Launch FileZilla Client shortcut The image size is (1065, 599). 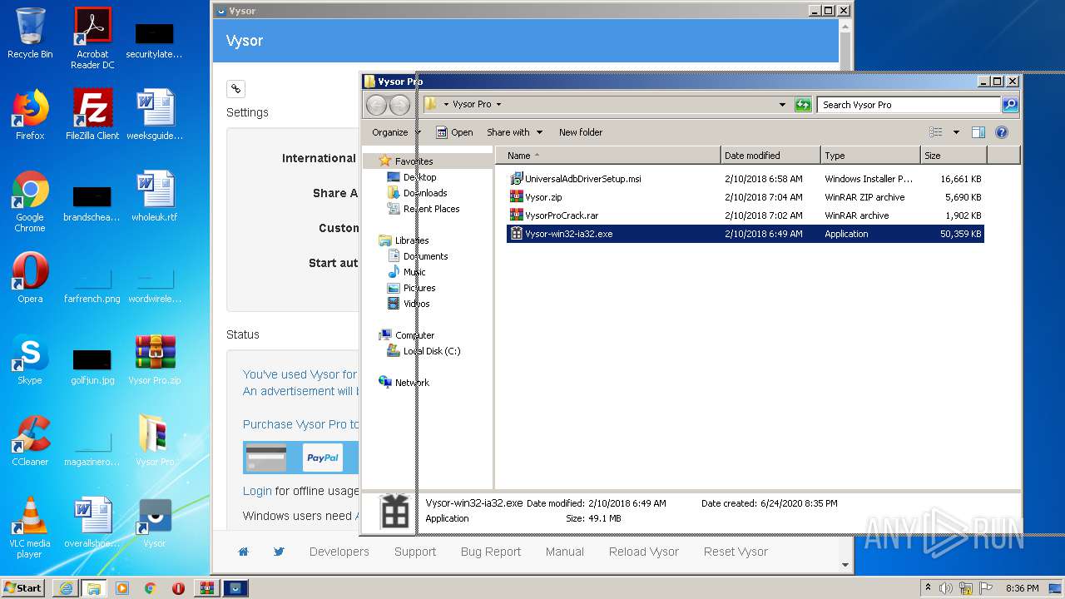[x=92, y=115]
